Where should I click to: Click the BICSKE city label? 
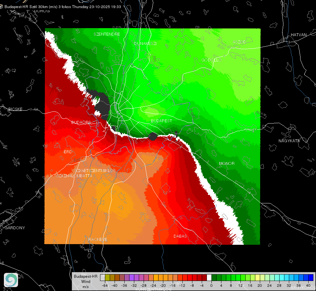point(15,109)
